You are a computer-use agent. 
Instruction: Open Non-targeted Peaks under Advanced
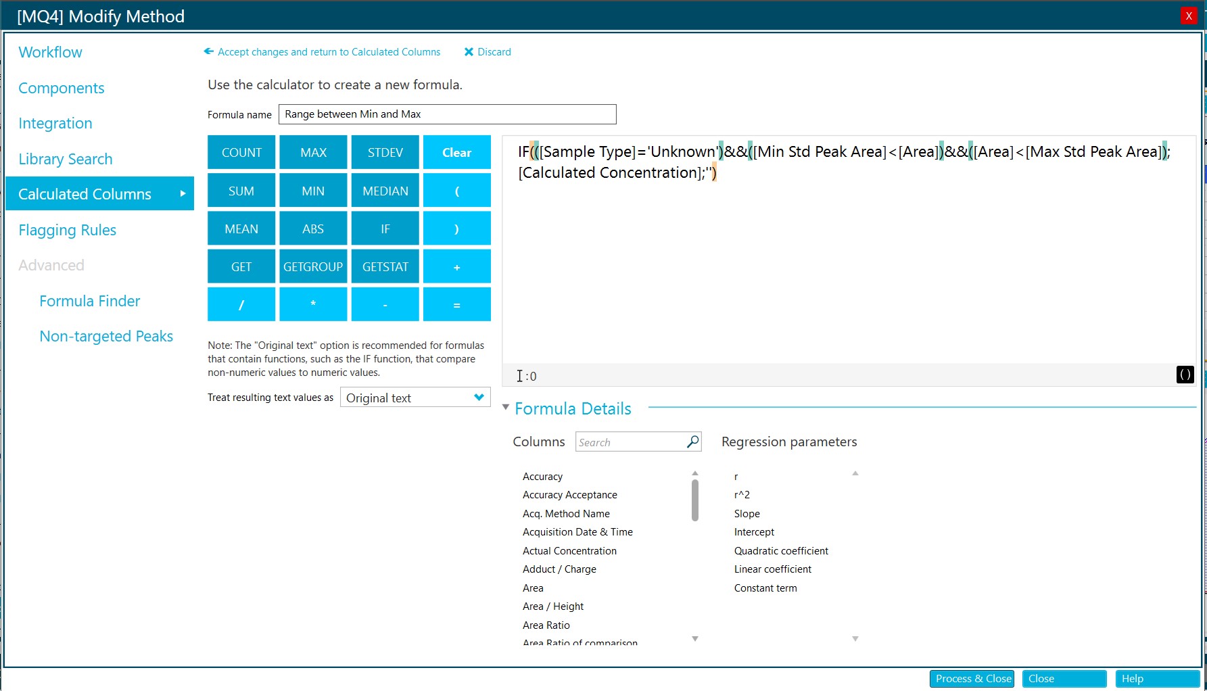[106, 336]
